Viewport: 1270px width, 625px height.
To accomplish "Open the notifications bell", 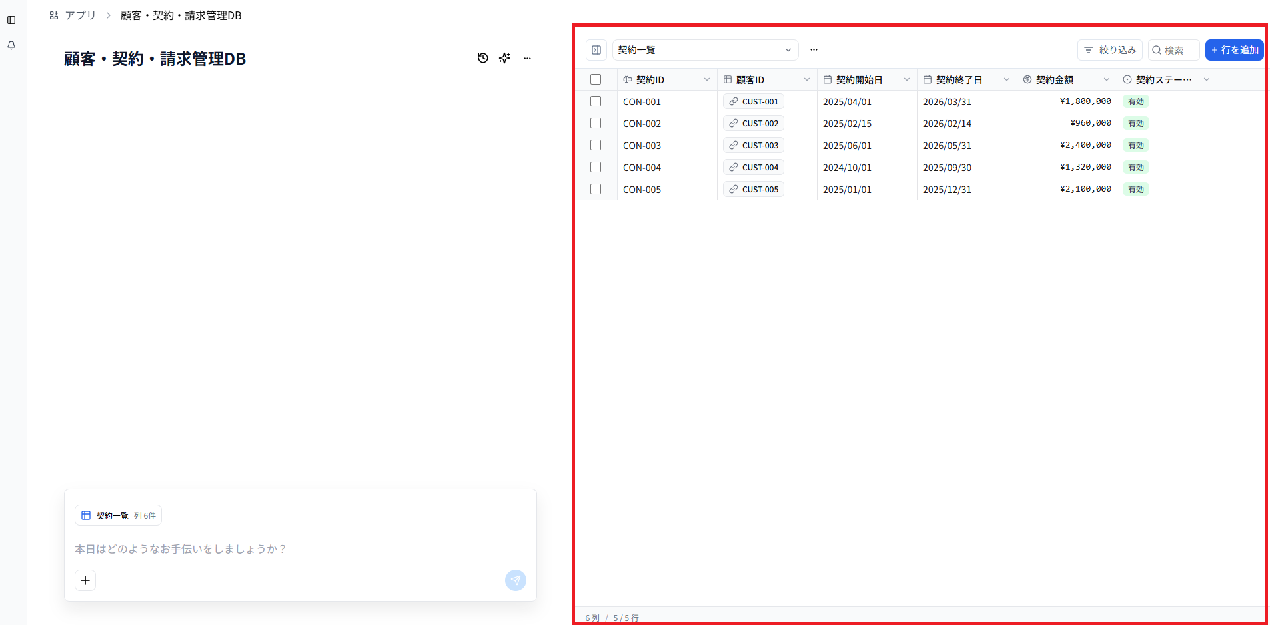I will pos(11,45).
